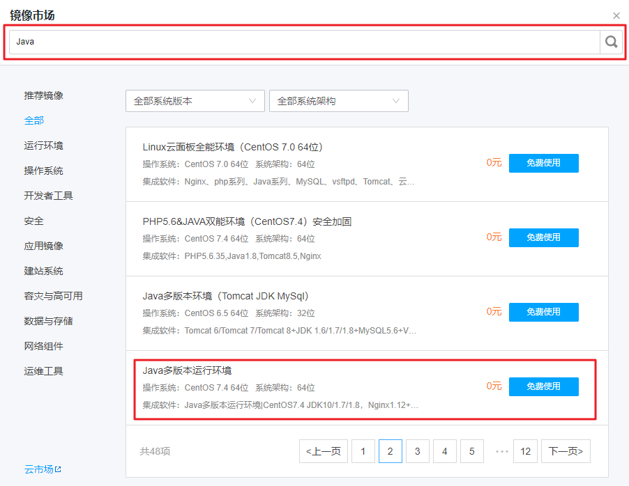629x486 pixels.
Task: Close the 镜像市场 dialog
Action: (616, 15)
